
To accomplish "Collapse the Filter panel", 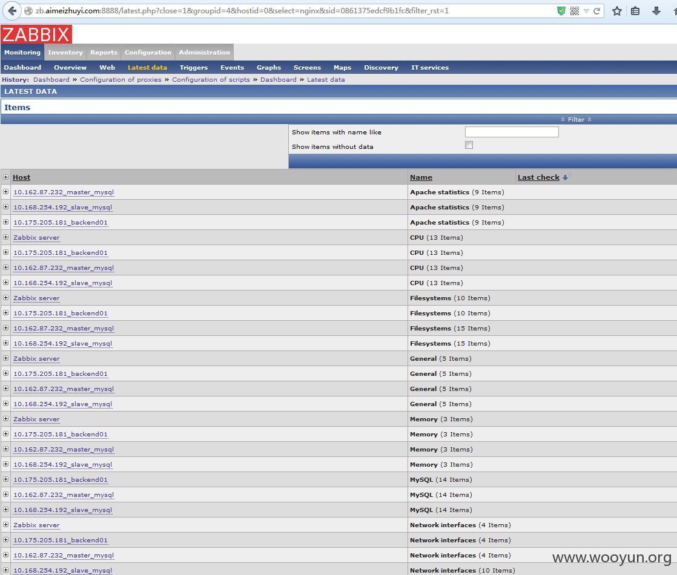I will pos(576,120).
